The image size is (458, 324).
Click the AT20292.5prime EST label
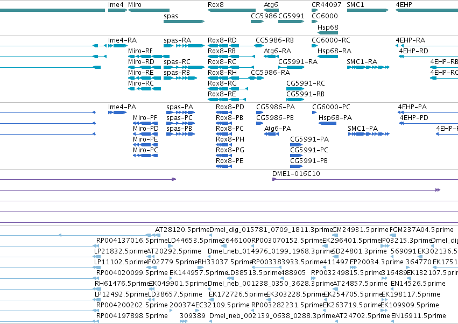(x=174, y=251)
